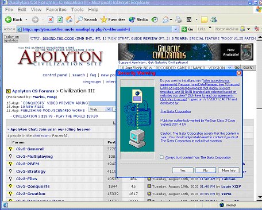Stop loading with the red X icon
This screenshot has width=262, height=210.
point(51,20)
